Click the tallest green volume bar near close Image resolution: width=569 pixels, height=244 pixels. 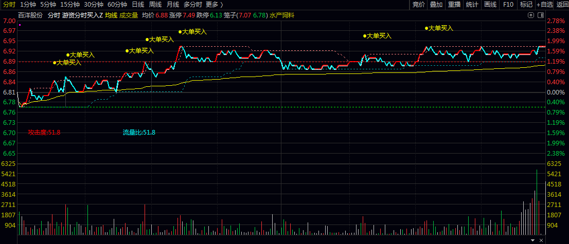pyautogui.click(x=537, y=202)
